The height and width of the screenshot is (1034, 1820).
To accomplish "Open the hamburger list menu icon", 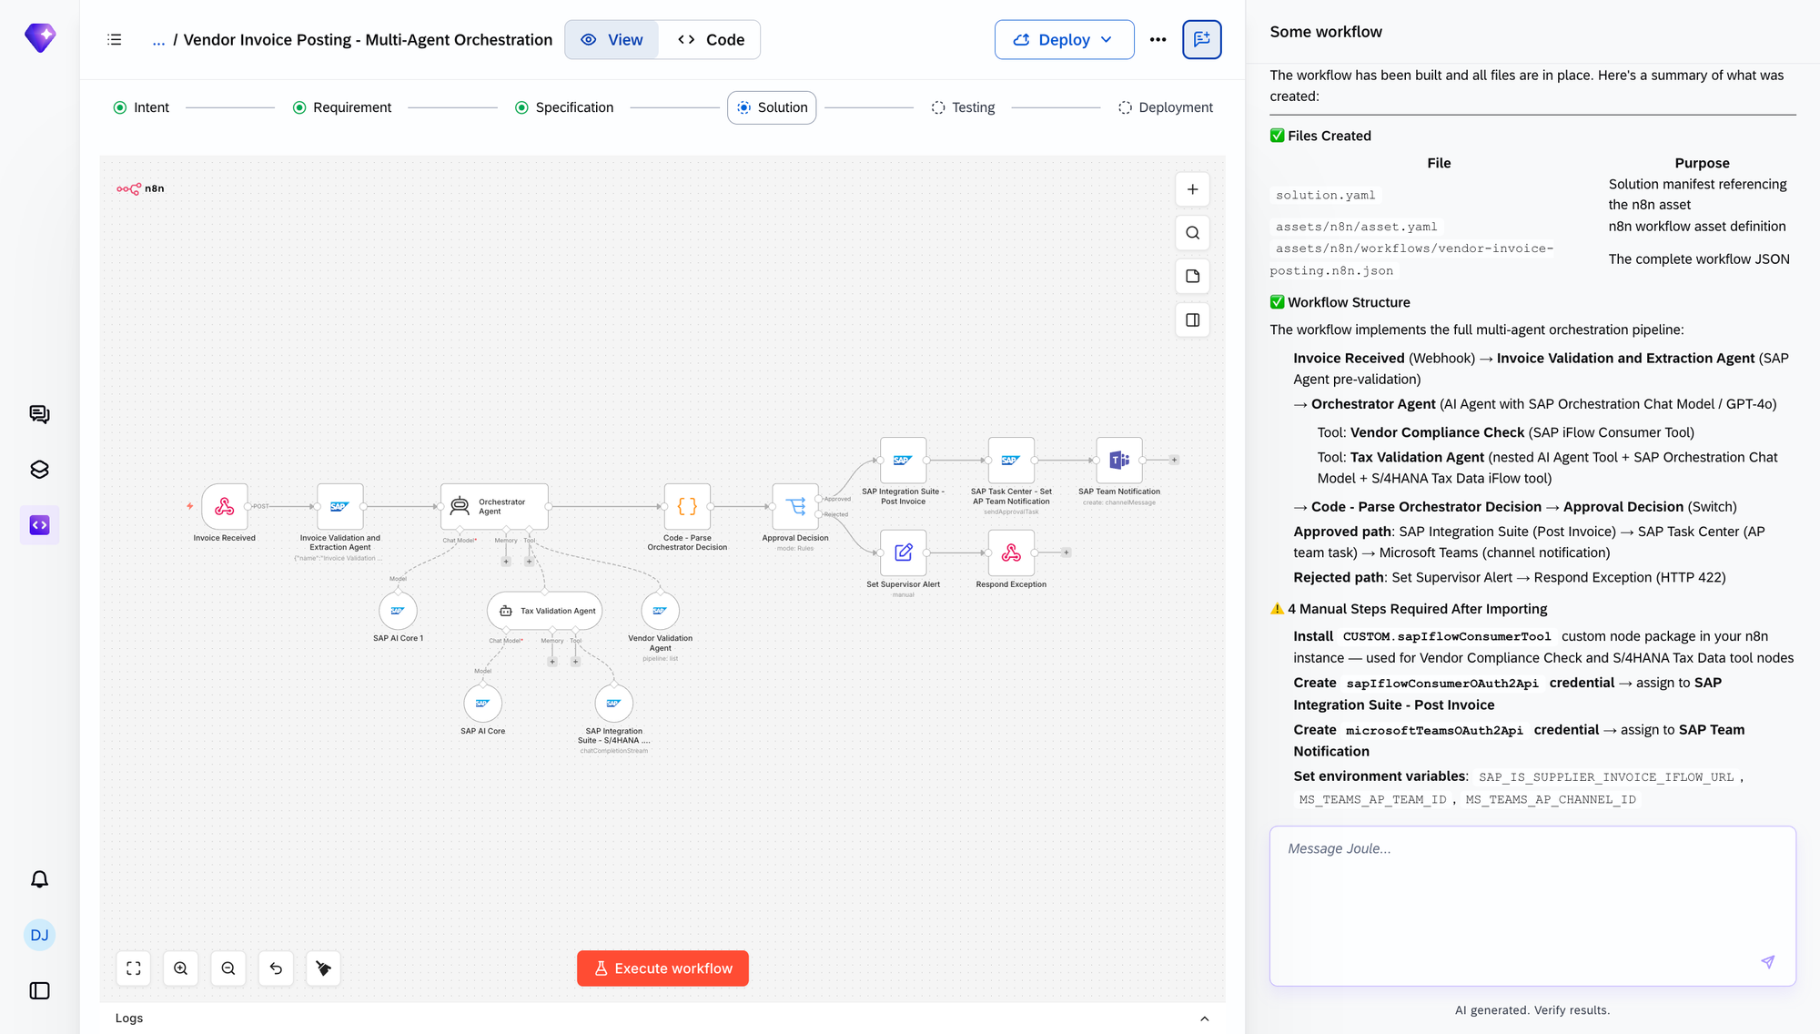I will (x=115, y=40).
